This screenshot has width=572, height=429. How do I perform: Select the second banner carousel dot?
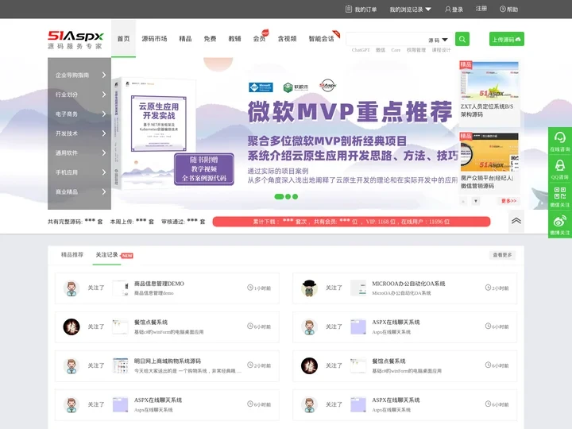[x=288, y=197]
